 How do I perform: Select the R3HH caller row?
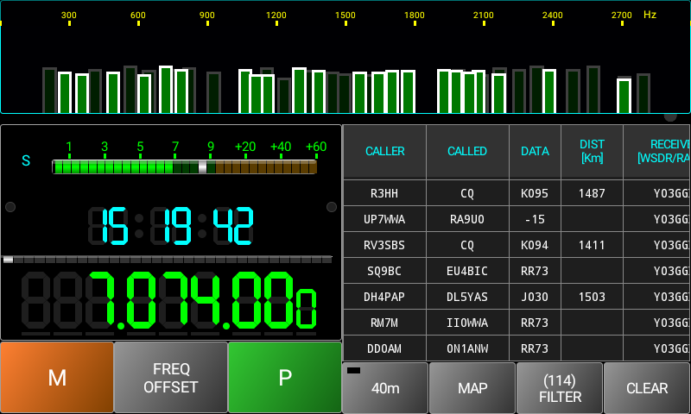coord(385,193)
